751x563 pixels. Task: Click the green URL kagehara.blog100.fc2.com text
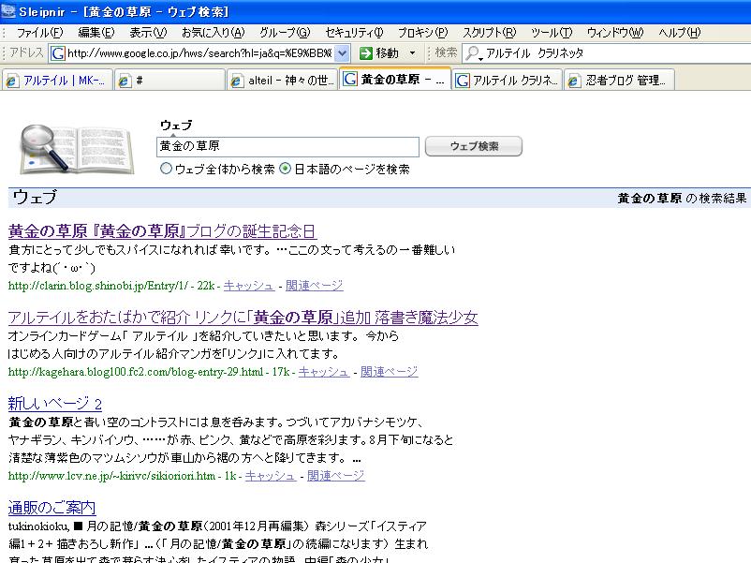click(x=136, y=372)
